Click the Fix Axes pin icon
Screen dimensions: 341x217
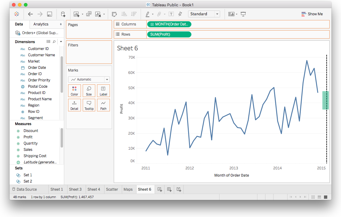pos(180,14)
